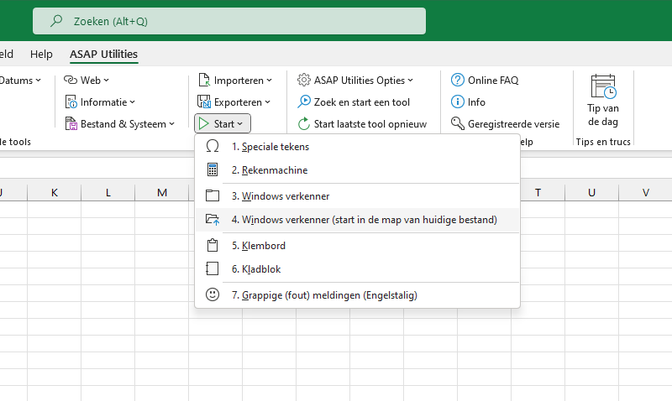Select column V header

tap(645, 193)
